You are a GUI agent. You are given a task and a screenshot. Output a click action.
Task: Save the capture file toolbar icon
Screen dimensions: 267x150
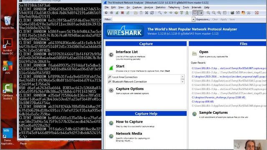tap(141, 13)
